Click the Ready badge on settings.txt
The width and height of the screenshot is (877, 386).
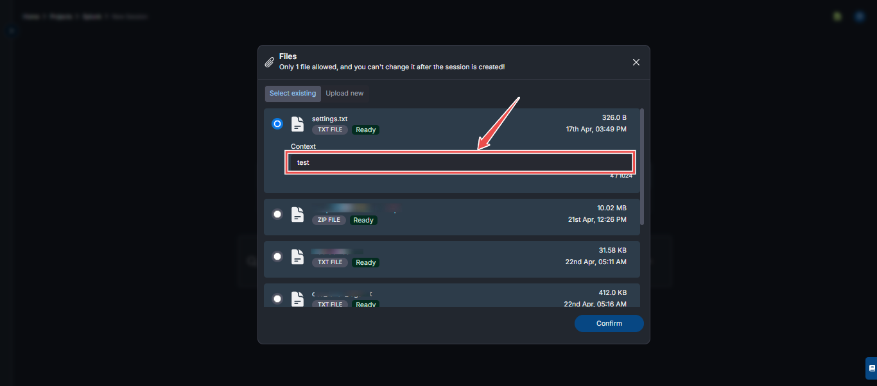pyautogui.click(x=365, y=130)
